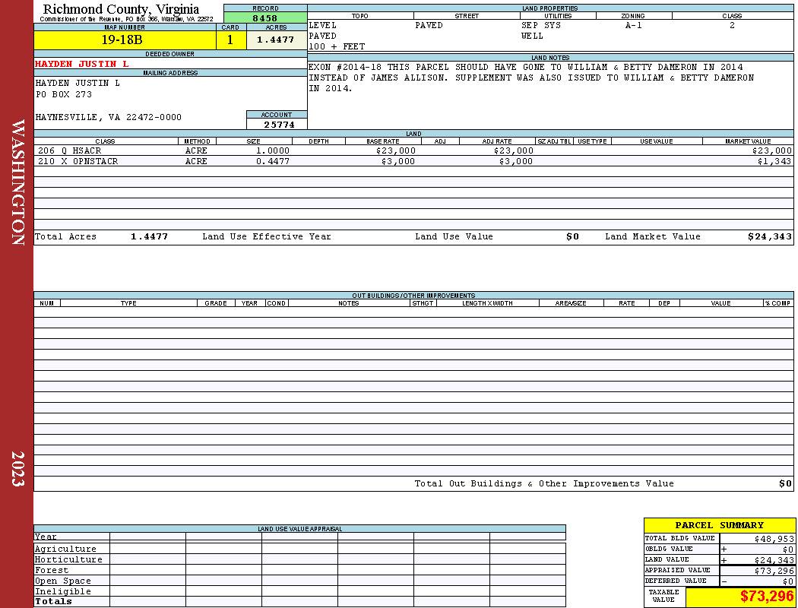Click HAYNESVILLE, VA 22472-0000 line

[x=109, y=118]
